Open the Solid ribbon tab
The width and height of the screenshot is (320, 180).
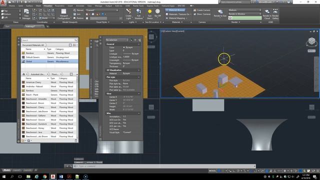(20, 6)
